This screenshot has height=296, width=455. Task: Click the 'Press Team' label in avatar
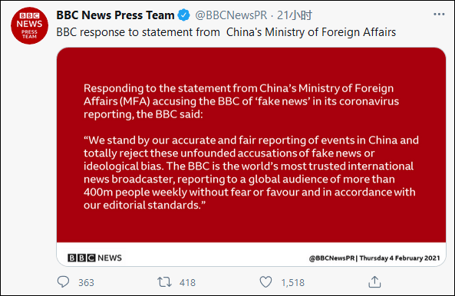click(x=29, y=35)
